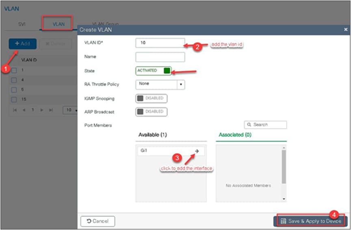
Task: Click page number 1 in pager
Action: 32,110
